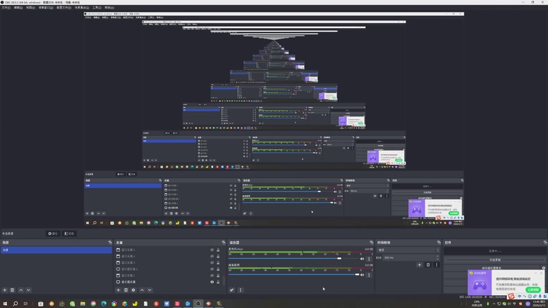
Task: Open the transition type dropdown (渐变)
Action: point(408,250)
